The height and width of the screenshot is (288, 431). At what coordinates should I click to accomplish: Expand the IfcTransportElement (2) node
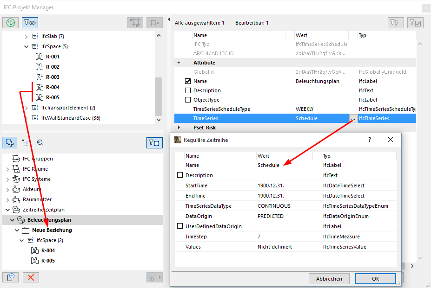click(26, 108)
